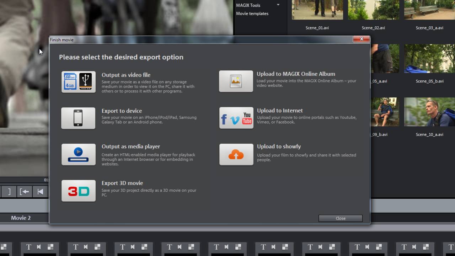Viewport: 455px width, 256px height.
Task: Click the go to beginning button
Action: (x=40, y=192)
